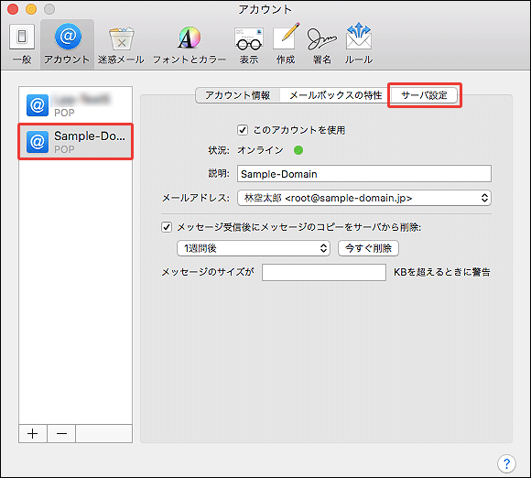Toggle delete copy from server after retrieval checkbox
This screenshot has height=478, width=531.
pos(167,227)
